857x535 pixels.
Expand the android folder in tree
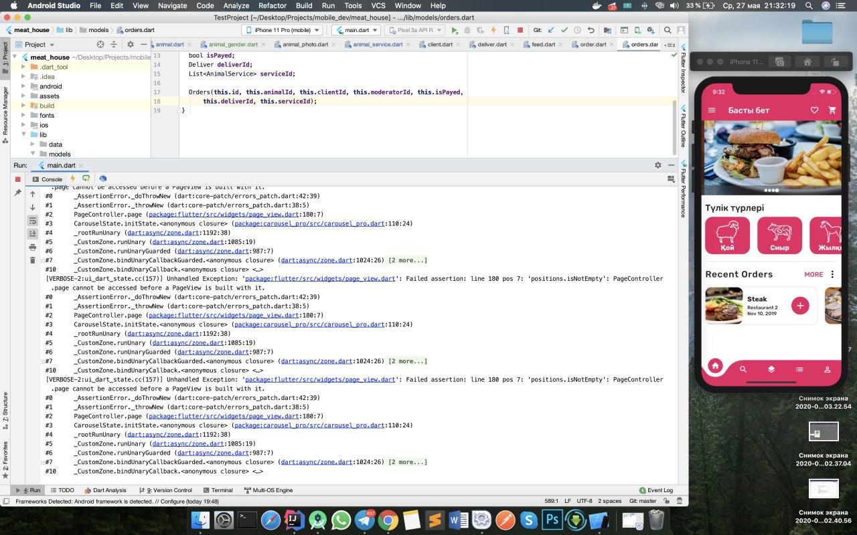point(23,86)
